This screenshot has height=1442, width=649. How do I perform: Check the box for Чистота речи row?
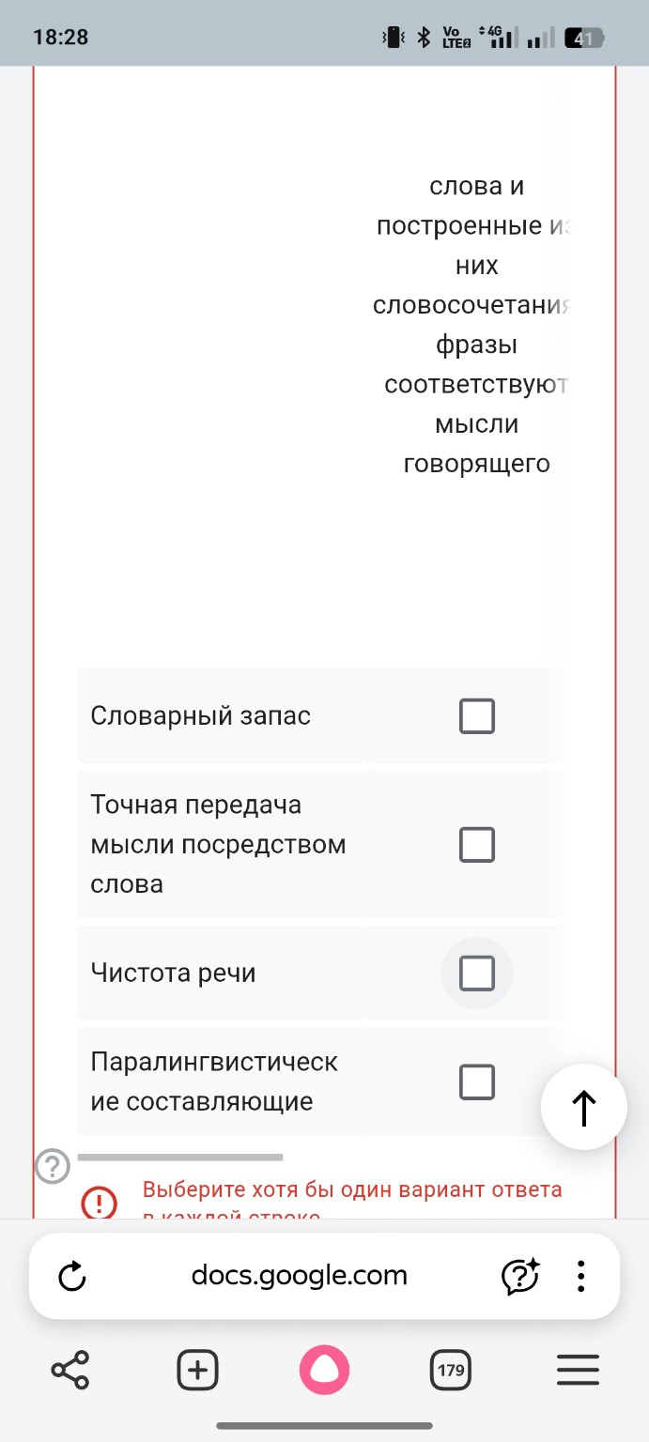click(477, 974)
